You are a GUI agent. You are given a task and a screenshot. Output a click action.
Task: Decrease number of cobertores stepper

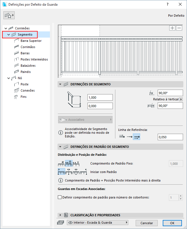pyautogui.click(x=181, y=199)
